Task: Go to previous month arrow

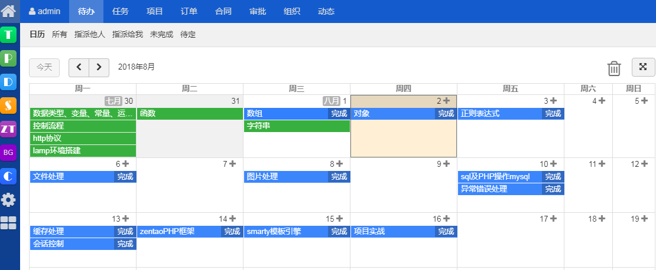Action: pos(79,67)
